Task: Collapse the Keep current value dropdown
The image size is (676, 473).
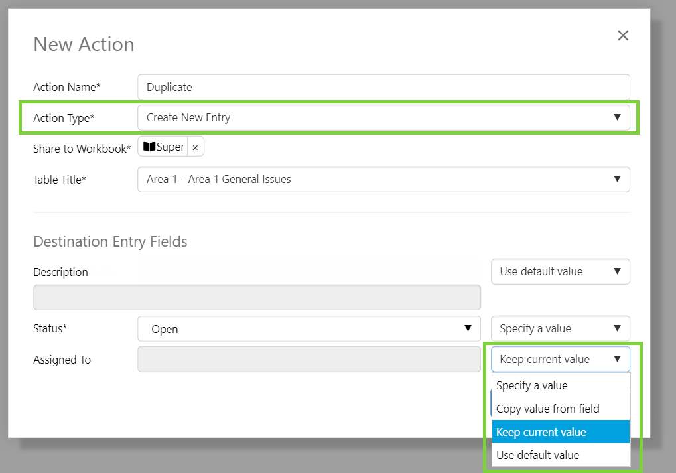Action: tap(560, 359)
